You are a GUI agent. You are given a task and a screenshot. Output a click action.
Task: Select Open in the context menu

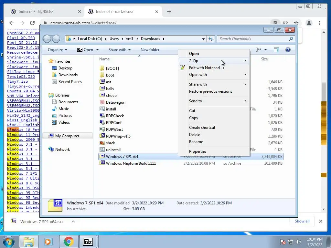pos(214,54)
